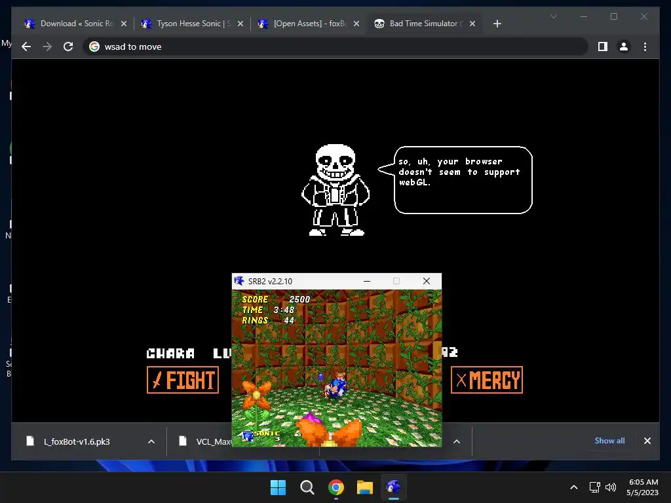Click the Google icon in the address bar
Screen dimensions: 671x503
94,47
